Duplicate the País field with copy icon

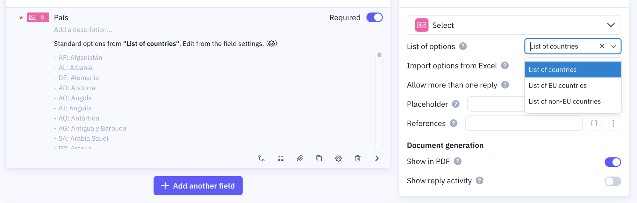[x=319, y=158]
